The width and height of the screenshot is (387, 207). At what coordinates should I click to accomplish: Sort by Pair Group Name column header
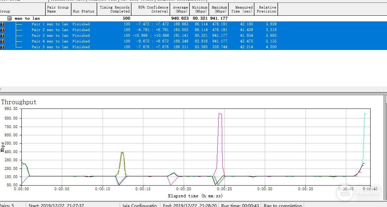(59, 9)
